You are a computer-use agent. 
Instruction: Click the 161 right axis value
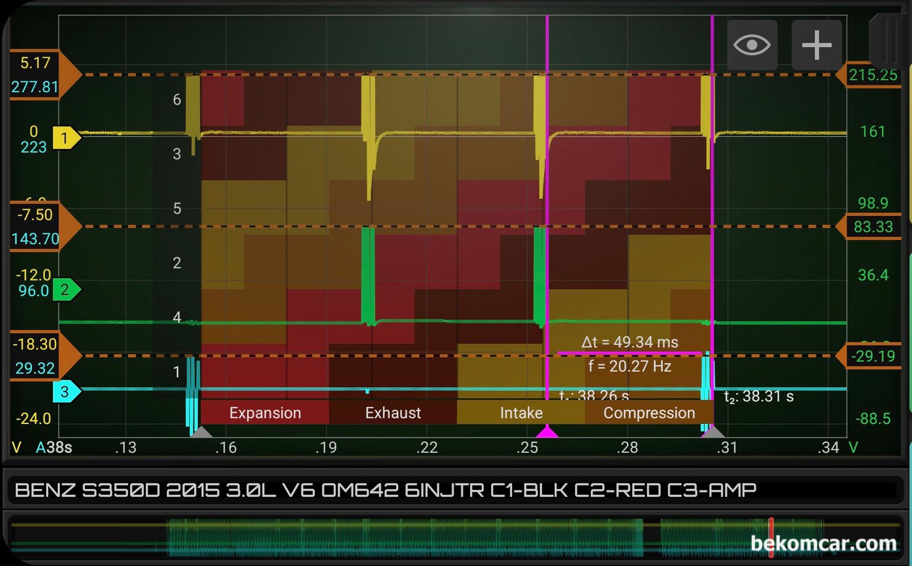(x=873, y=131)
